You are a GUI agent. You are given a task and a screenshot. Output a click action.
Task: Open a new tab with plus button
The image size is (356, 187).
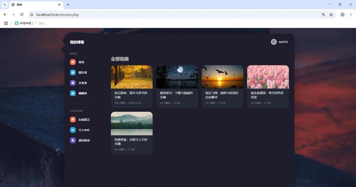68,4
